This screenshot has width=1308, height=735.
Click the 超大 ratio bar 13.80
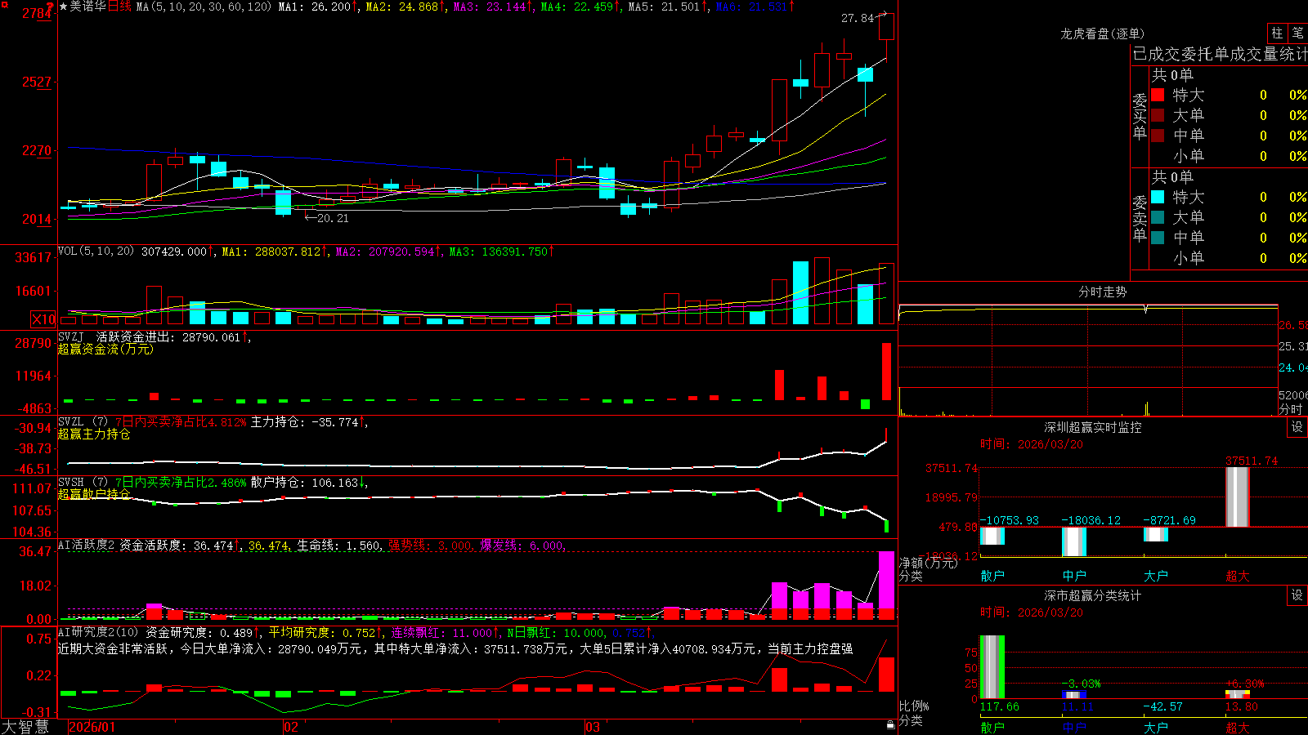point(1237,695)
